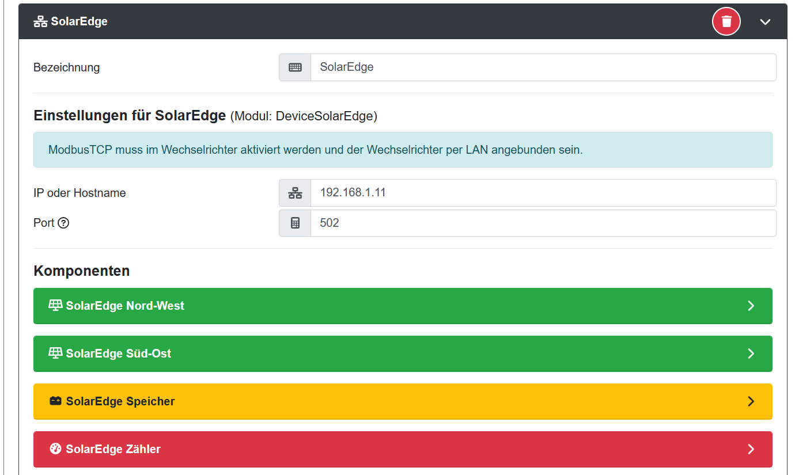Click battery icon on SolarEdge Speicher
Viewport: 795px width, 475px height.
pos(55,401)
